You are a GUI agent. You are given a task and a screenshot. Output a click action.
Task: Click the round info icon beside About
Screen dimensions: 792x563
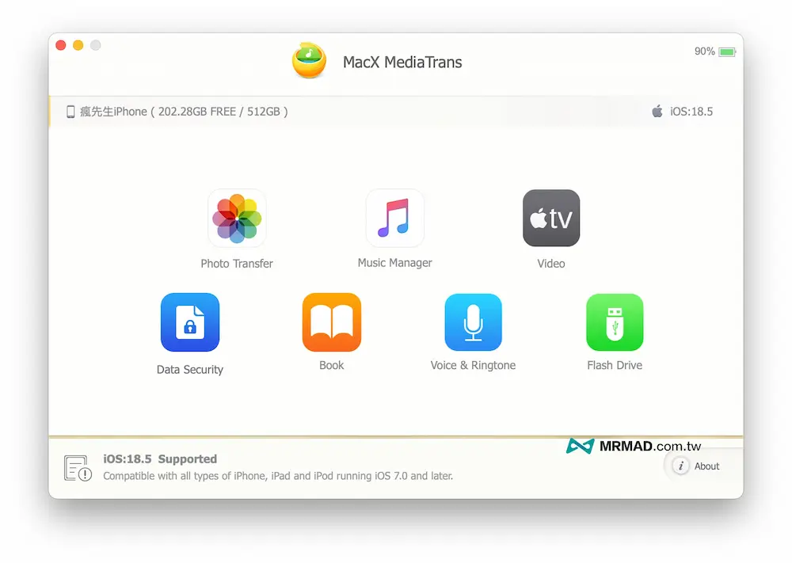point(680,466)
